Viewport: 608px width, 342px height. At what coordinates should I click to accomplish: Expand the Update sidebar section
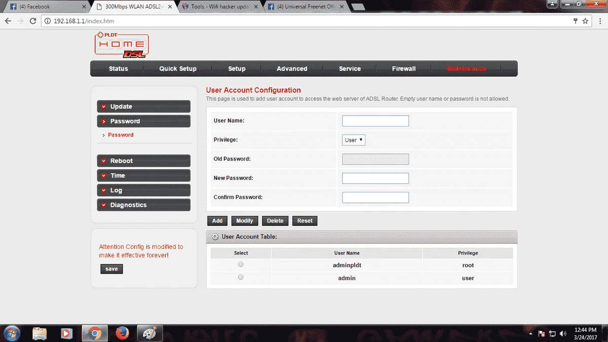tap(143, 106)
